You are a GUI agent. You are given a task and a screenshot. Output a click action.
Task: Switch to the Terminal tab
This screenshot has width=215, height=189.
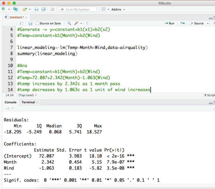click(x=28, y=102)
